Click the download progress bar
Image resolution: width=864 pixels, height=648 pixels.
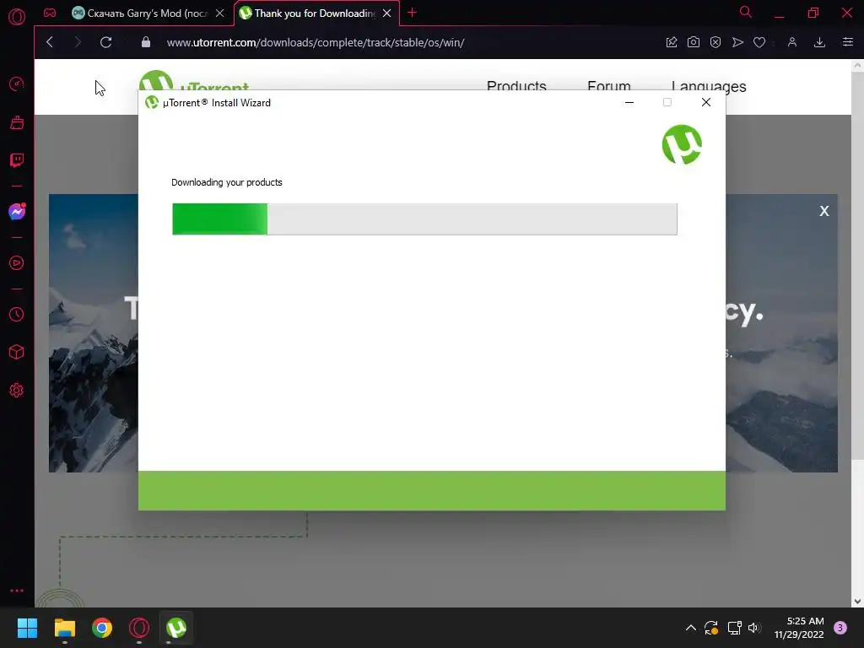424,219
